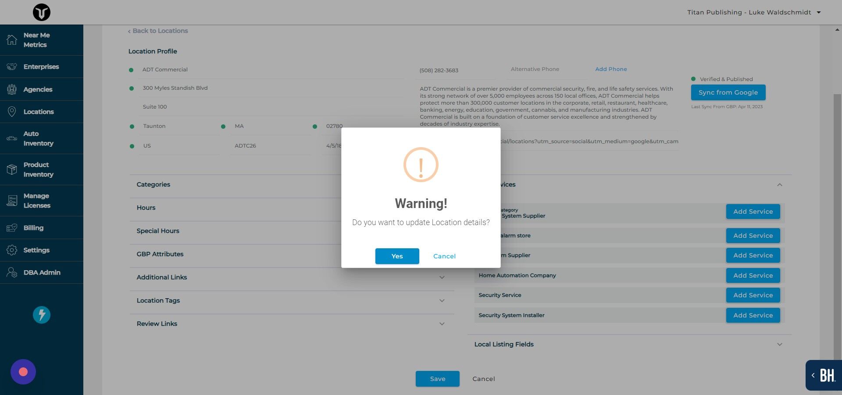This screenshot has width=842, height=395.
Task: Click the lightning bolt icon in the sidebar
Action: click(41, 314)
